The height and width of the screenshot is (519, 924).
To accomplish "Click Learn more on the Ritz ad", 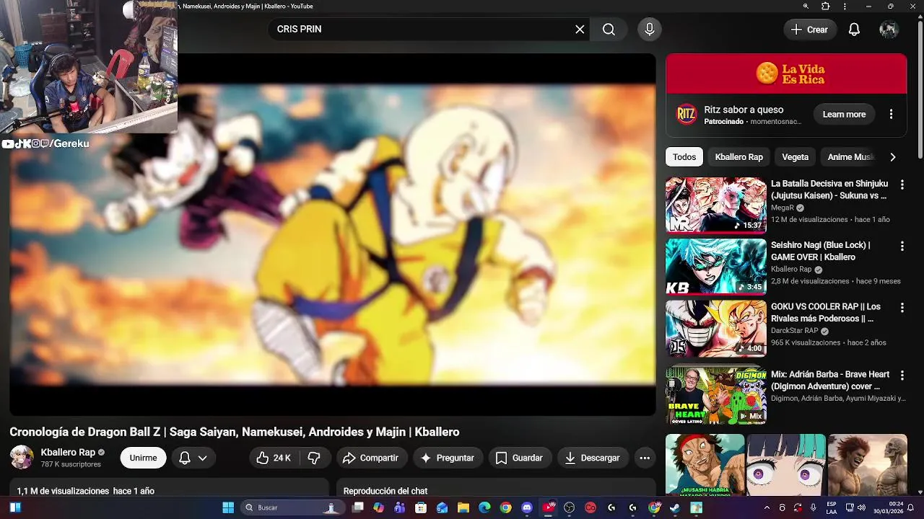I will tap(844, 114).
